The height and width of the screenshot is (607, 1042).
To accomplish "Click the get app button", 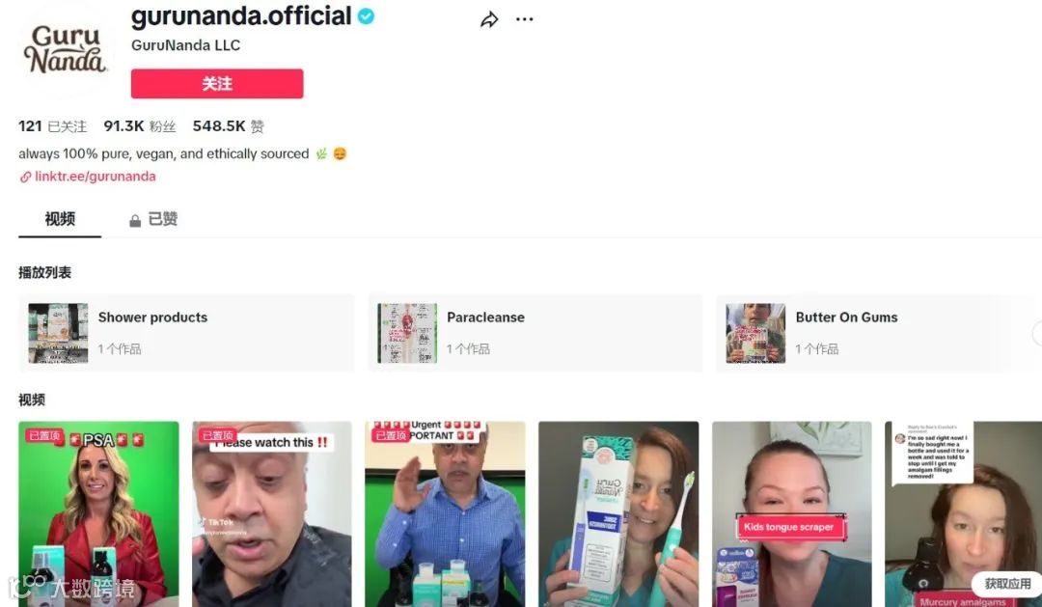I will point(1007,584).
